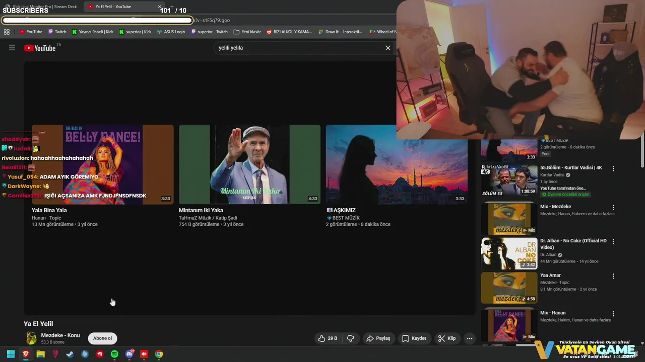Open the superior - Twitch bookmark
Image resolution: width=645 pixels, height=362 pixels.
pyautogui.click(x=209, y=32)
